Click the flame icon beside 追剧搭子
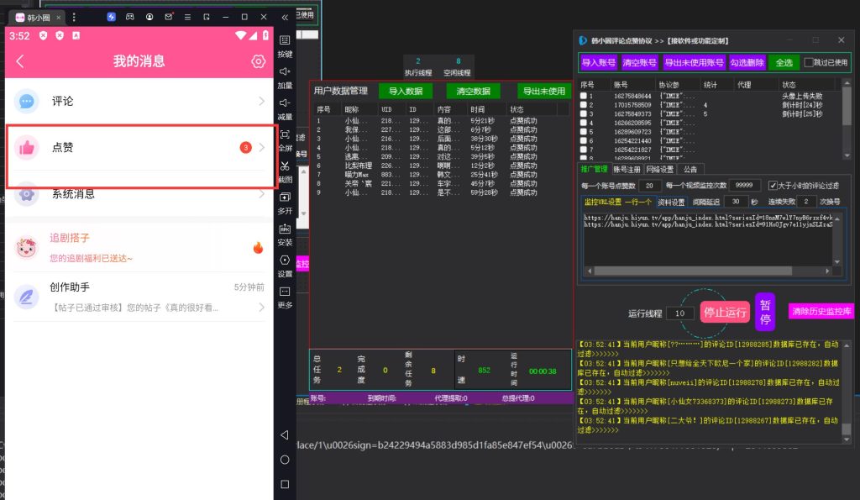The width and height of the screenshot is (860, 500). coord(258,248)
